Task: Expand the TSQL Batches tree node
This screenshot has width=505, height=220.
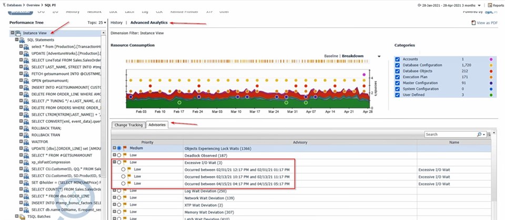Action: pos(17,216)
